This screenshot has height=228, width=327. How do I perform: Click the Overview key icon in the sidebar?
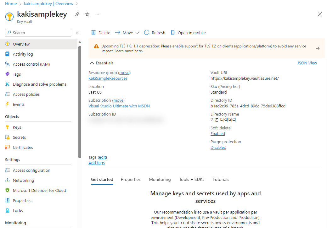pyautogui.click(x=7, y=44)
